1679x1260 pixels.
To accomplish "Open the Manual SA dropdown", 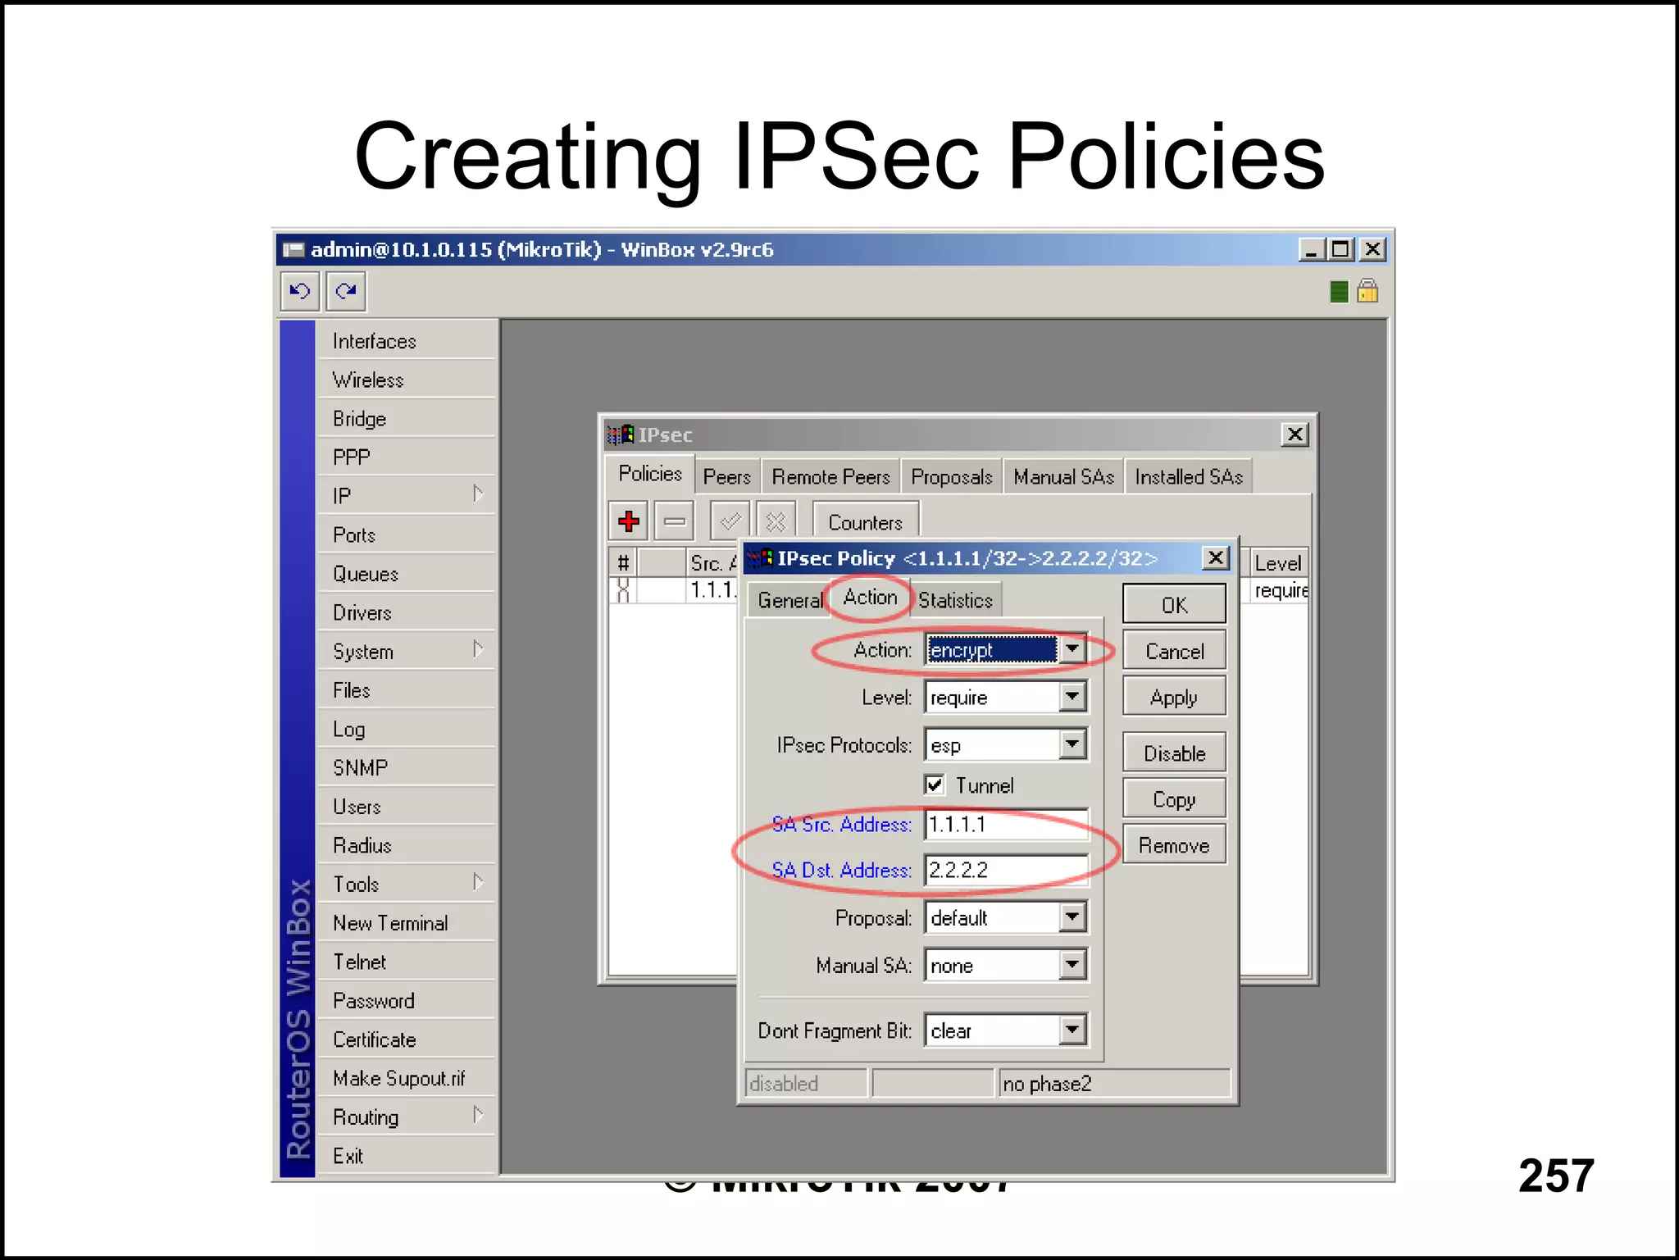I will [x=1072, y=965].
